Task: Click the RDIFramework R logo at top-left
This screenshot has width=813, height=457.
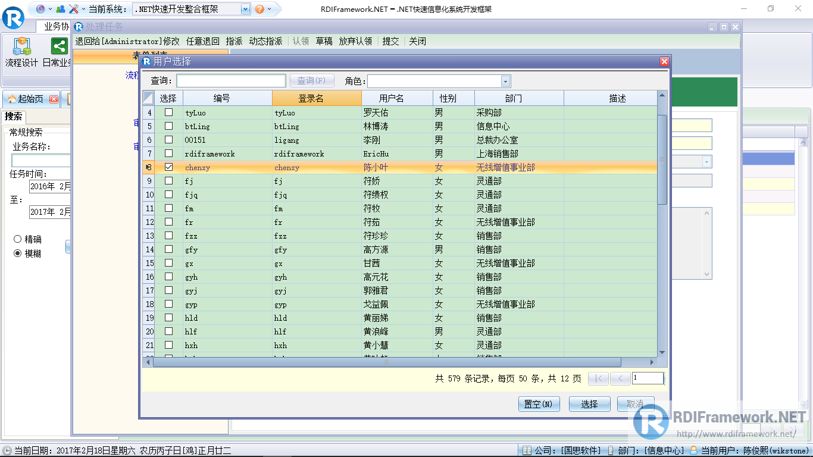Action: [13, 18]
